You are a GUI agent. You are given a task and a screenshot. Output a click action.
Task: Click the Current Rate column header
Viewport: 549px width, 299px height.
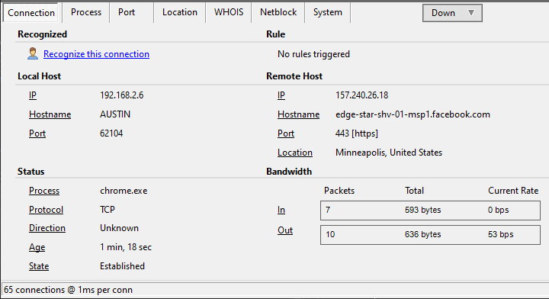click(513, 191)
